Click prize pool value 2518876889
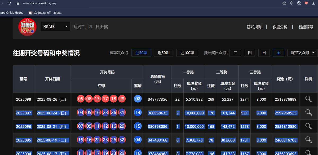 (x=286, y=99)
